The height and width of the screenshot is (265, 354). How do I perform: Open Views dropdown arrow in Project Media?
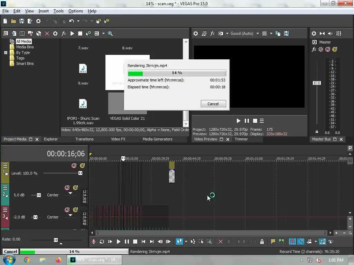(x=103, y=33)
